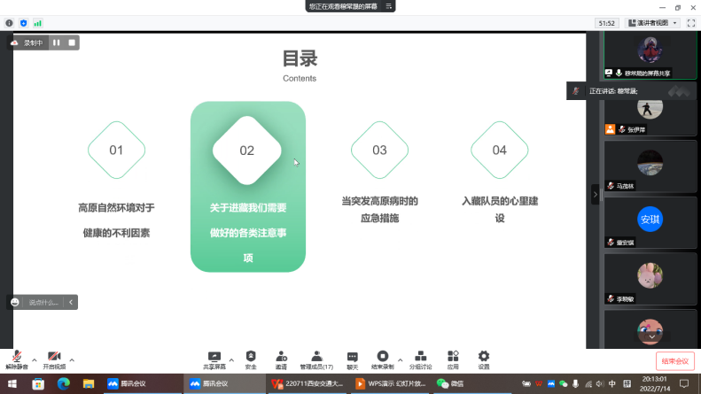Open 分组讨论 breakout rooms
The height and width of the screenshot is (394, 701).
(x=420, y=356)
